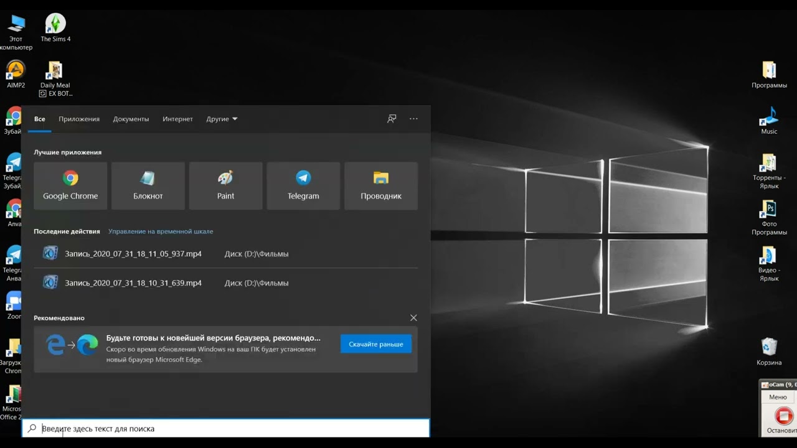This screenshot has width=797, height=448.
Task: Switch to the Интернет tab
Action: pyautogui.click(x=177, y=119)
